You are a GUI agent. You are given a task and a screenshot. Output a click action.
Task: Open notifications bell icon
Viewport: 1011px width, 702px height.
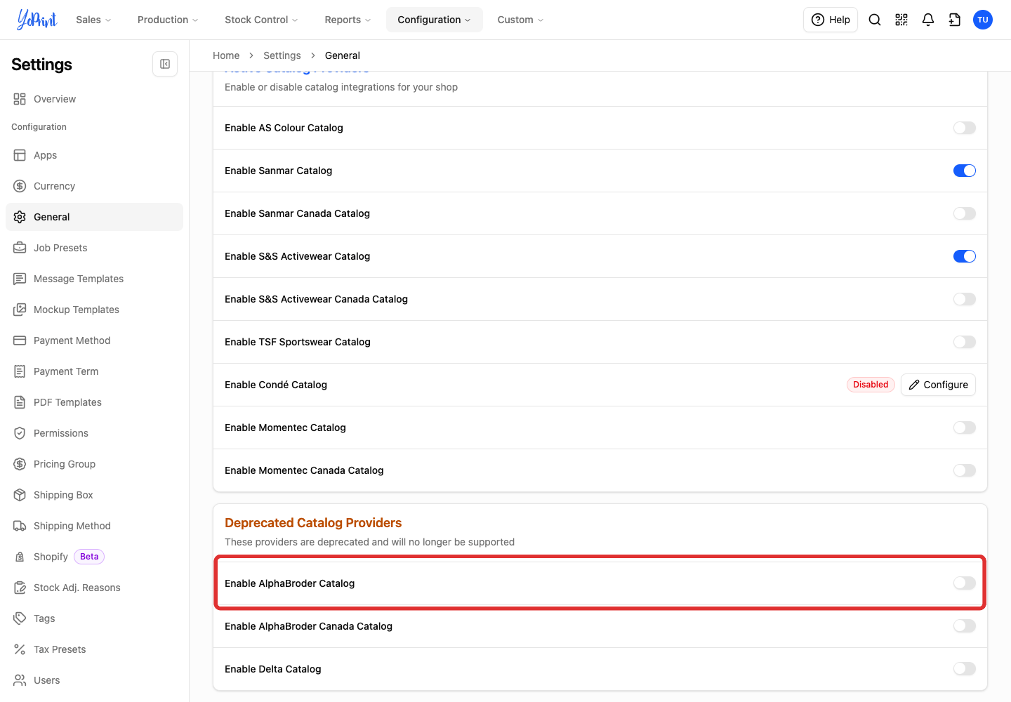click(928, 20)
